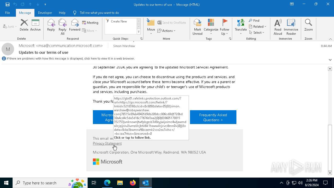Click the view in web browser info bar
The image size is (334, 188).
70,58
